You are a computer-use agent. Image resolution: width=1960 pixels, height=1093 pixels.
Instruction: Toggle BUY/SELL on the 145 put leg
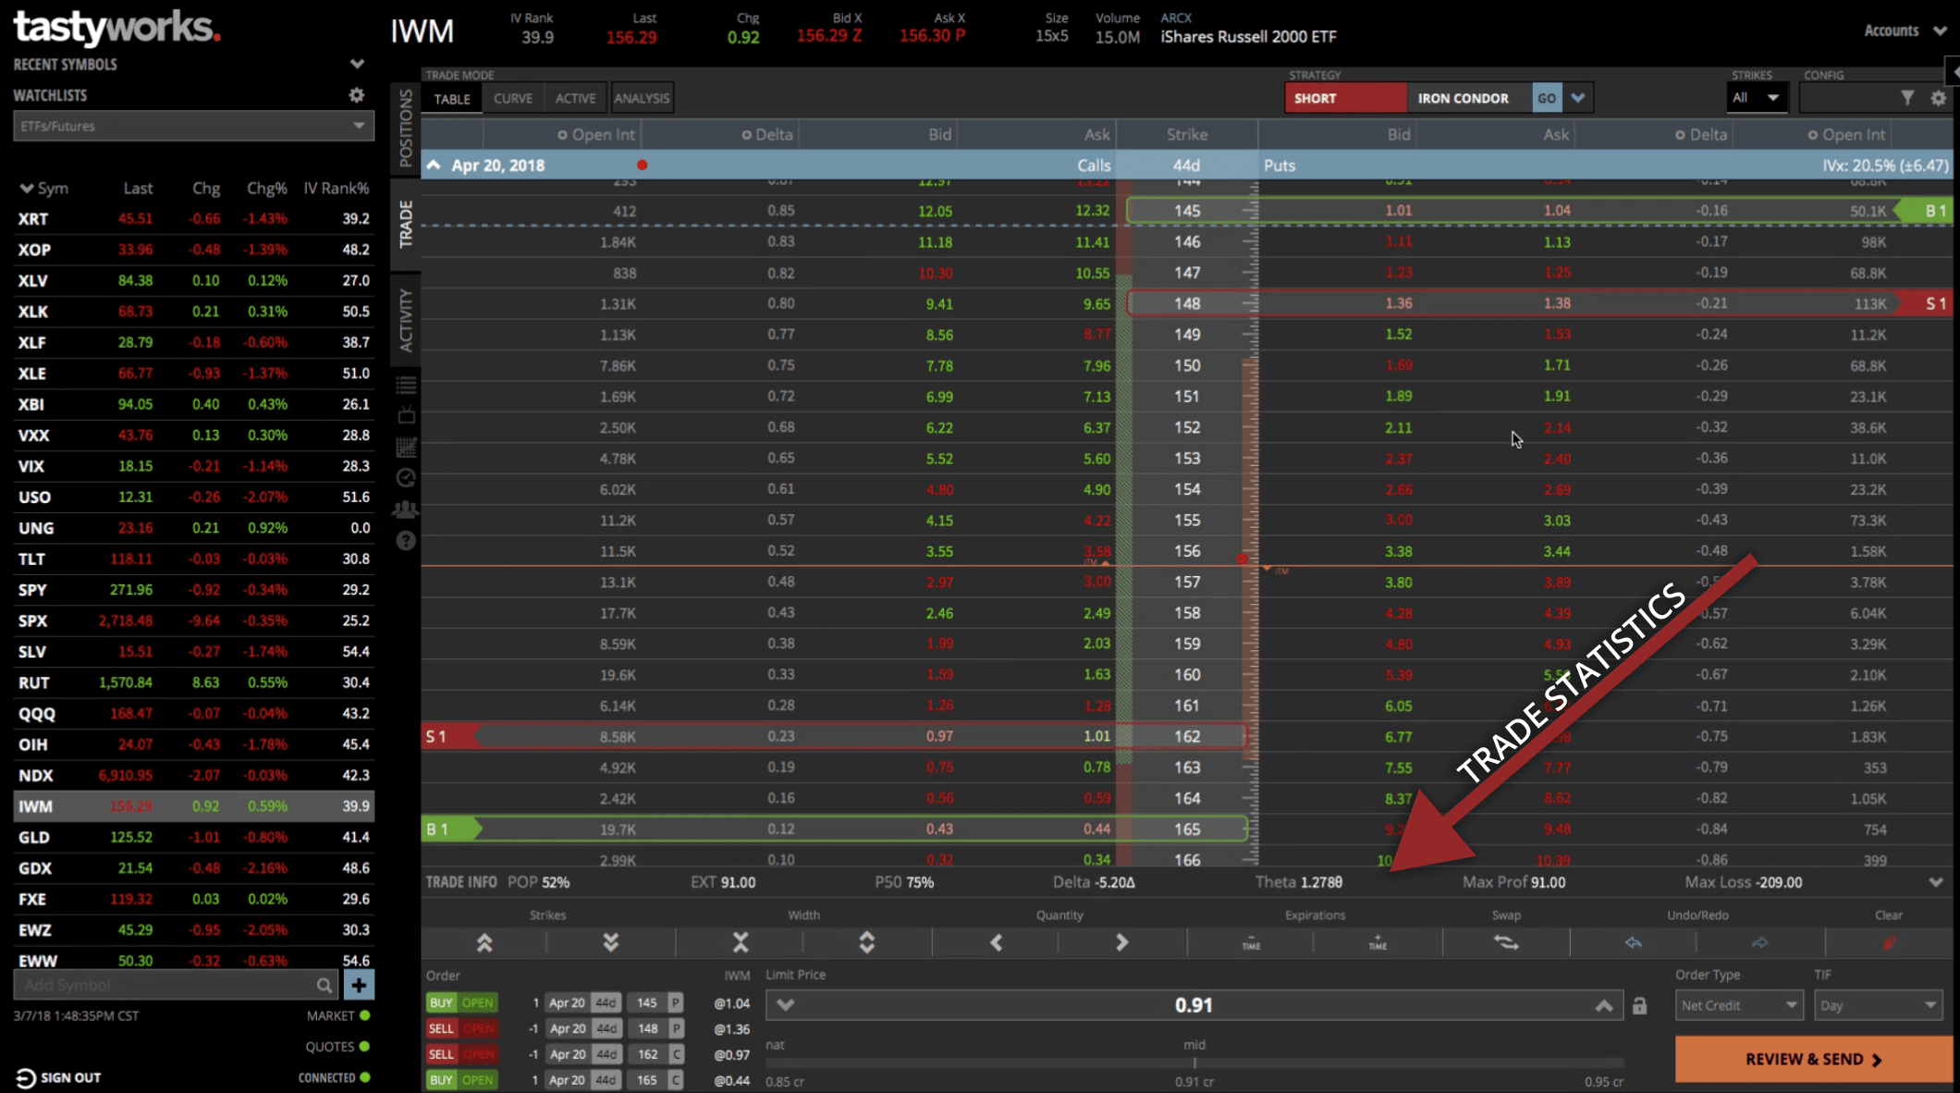coord(441,1002)
